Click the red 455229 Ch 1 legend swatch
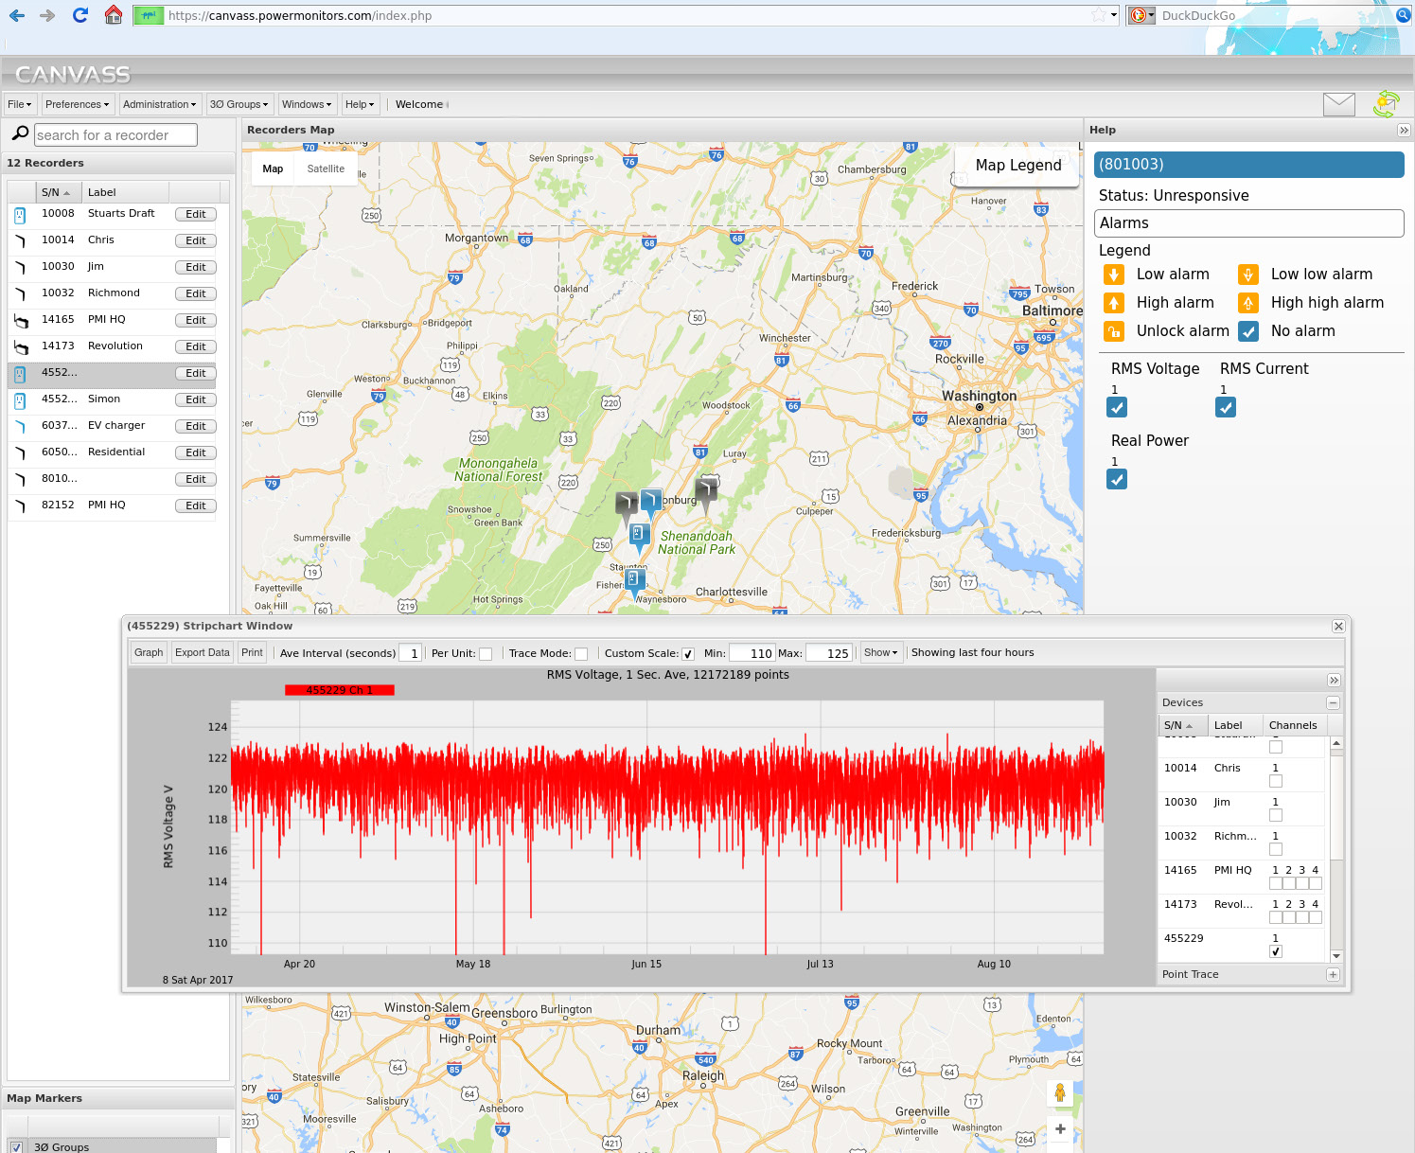This screenshot has height=1153, width=1415. coord(339,690)
